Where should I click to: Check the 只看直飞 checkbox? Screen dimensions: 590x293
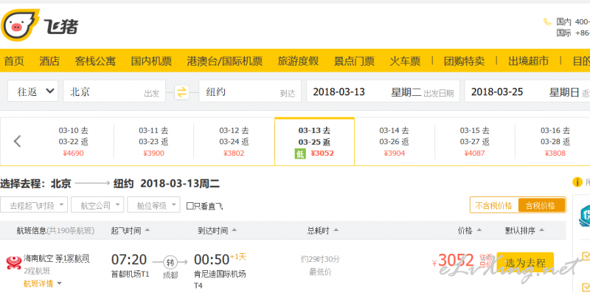pyautogui.click(x=190, y=206)
